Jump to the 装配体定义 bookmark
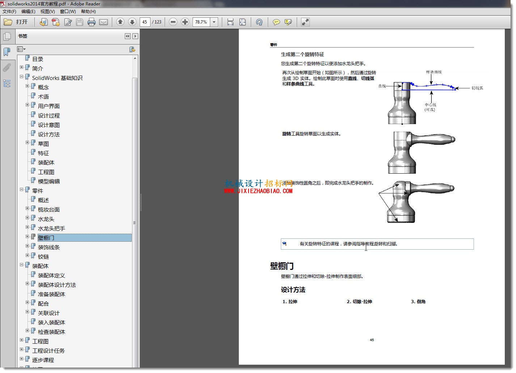 click(x=51, y=276)
